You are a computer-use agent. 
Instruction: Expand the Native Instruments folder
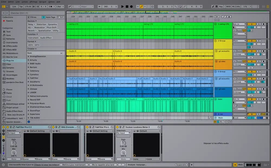click(x=28, y=96)
